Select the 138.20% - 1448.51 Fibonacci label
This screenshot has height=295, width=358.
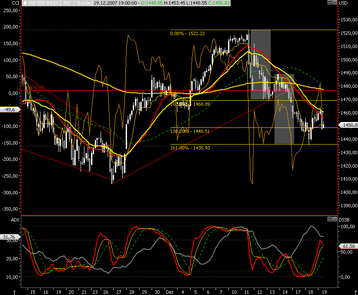190,131
